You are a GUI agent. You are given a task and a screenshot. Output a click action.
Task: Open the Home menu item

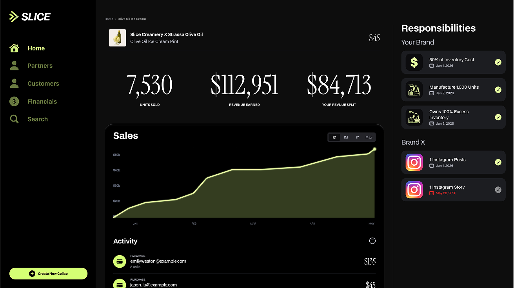(x=36, y=48)
